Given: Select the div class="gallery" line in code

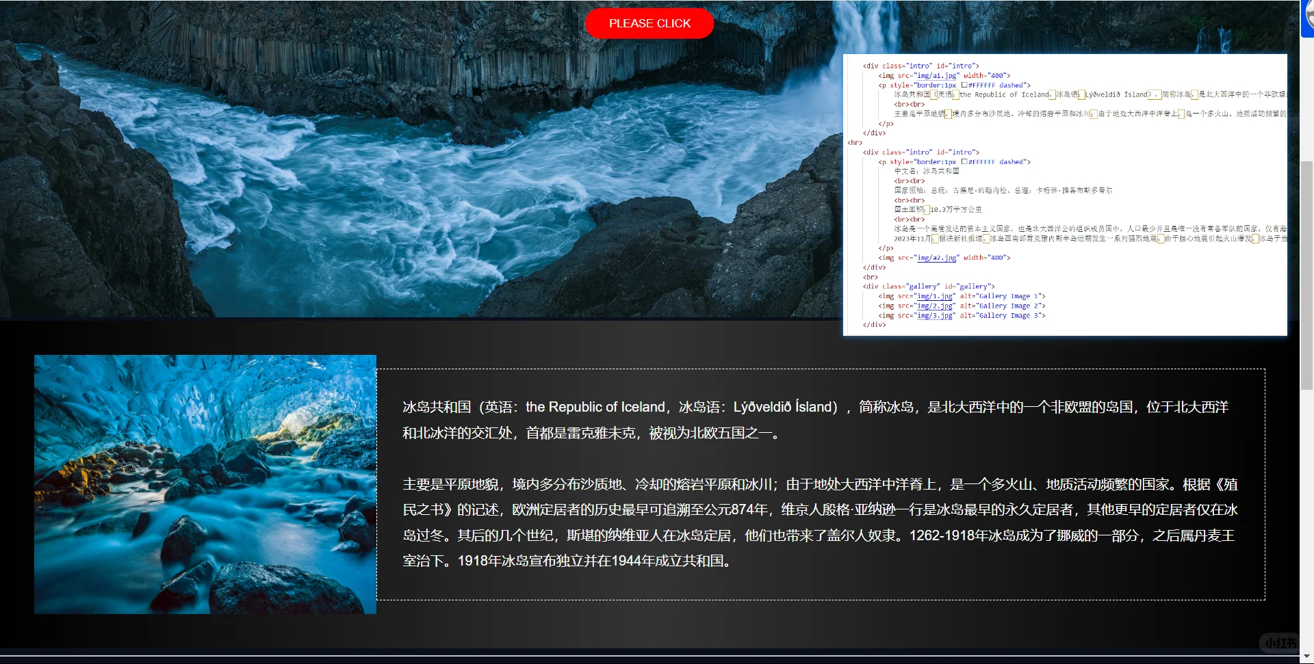Looking at the screenshot, I should click(929, 287).
